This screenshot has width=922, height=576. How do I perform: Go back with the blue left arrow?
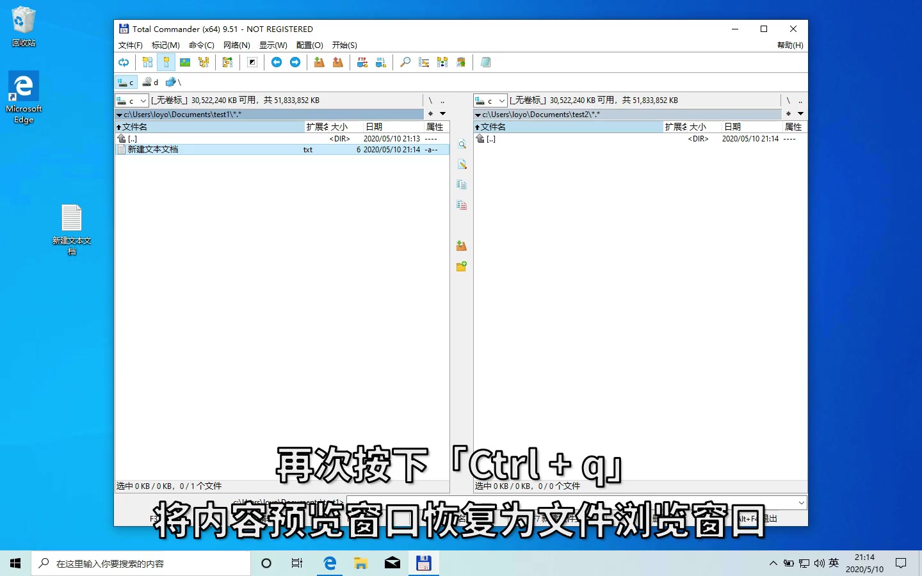tap(277, 62)
